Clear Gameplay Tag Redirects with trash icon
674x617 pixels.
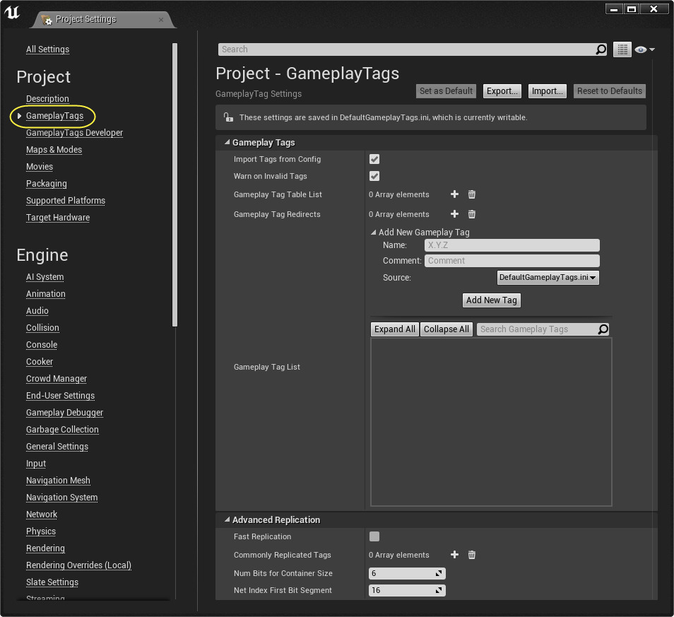pyautogui.click(x=472, y=214)
